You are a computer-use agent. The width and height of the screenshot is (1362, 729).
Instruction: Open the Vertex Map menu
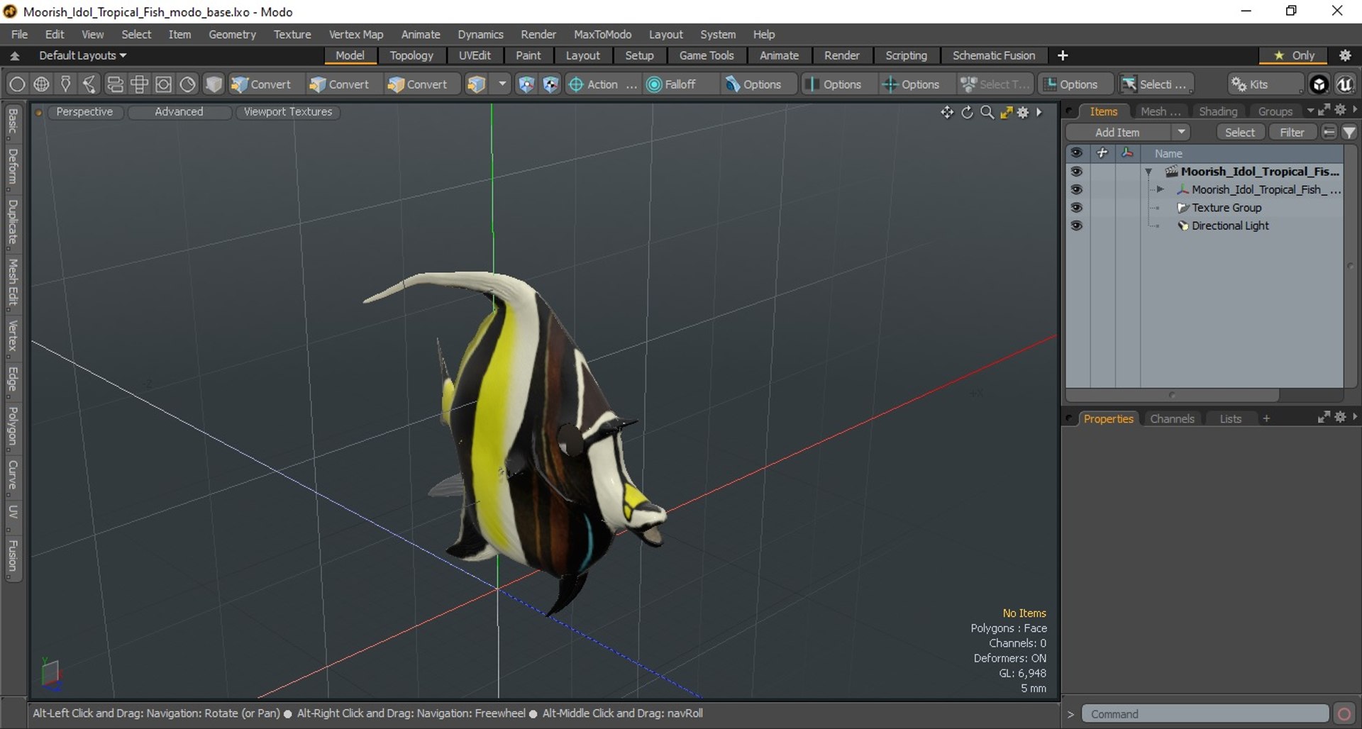355,34
